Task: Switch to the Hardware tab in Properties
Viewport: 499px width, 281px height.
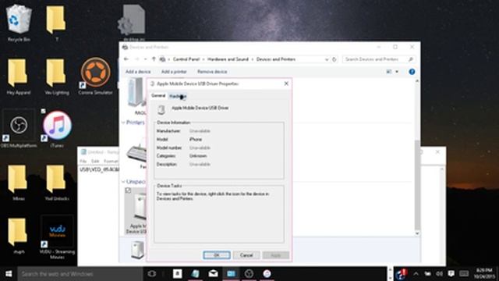Action: point(178,96)
